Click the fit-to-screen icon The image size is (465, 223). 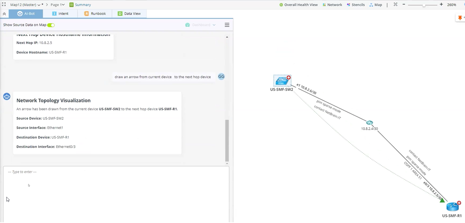click(395, 5)
